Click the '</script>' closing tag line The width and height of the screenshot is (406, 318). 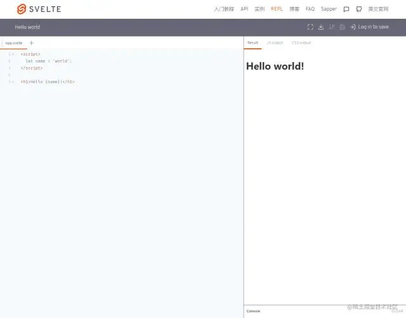coord(32,68)
